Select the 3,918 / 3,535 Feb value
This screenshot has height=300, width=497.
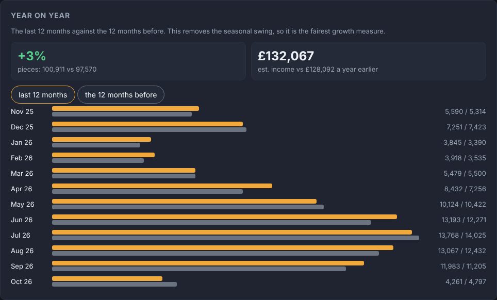466,158
